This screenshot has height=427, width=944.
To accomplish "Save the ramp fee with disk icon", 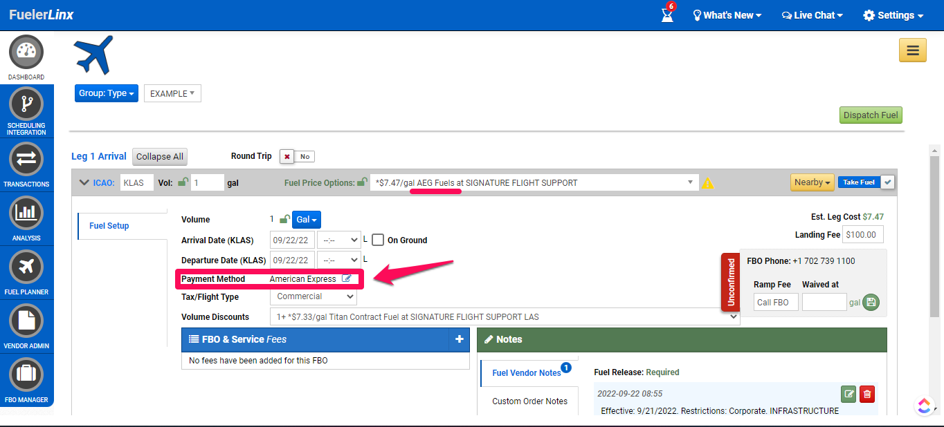I will click(871, 302).
